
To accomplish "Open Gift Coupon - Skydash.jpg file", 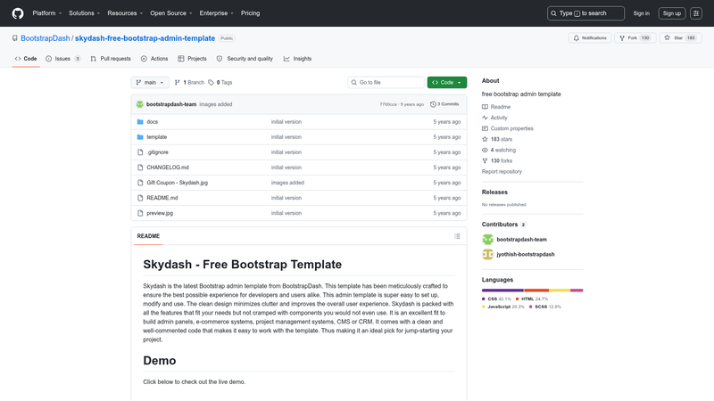I will 177,183.
